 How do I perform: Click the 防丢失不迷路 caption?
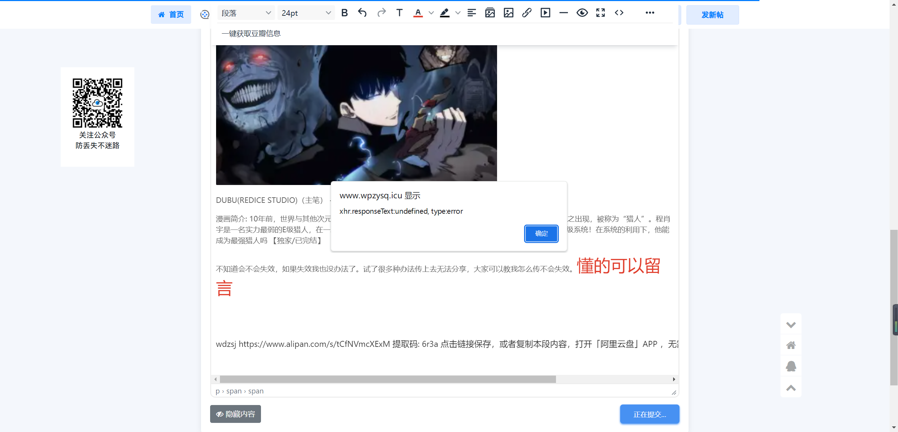pos(98,145)
